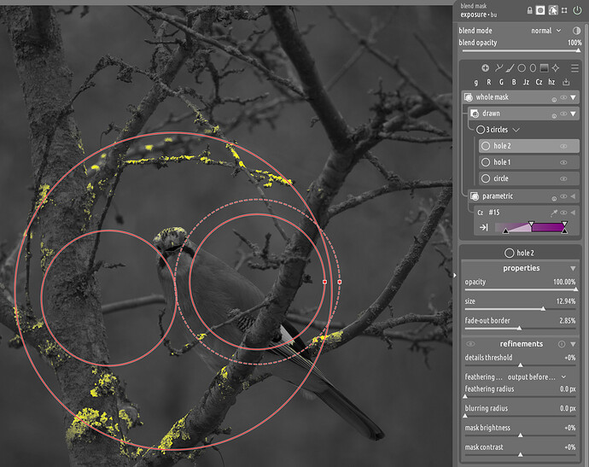589x467 pixels.
Task: Click the fade-out border value 2.85%
Action: pyautogui.click(x=567, y=321)
